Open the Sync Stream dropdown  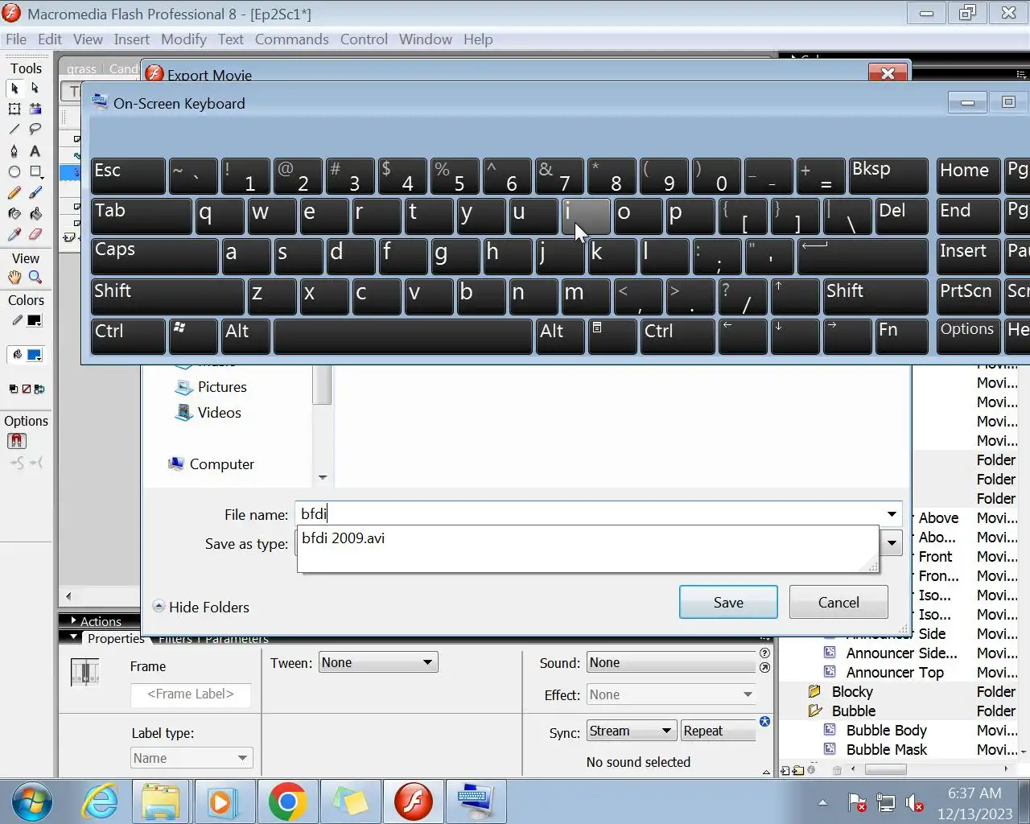(631, 731)
